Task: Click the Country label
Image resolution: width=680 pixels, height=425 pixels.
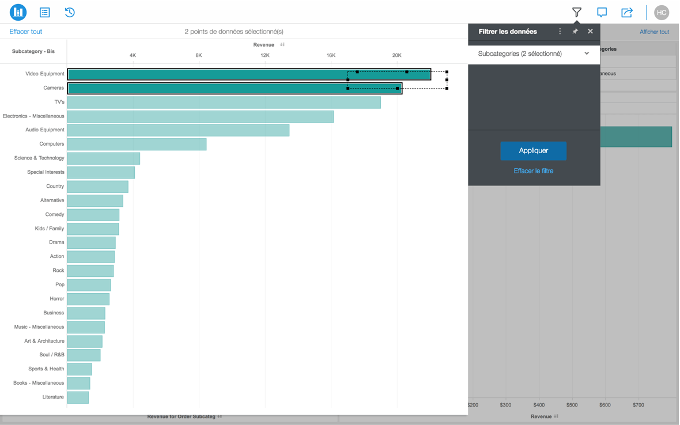Action: [55, 186]
